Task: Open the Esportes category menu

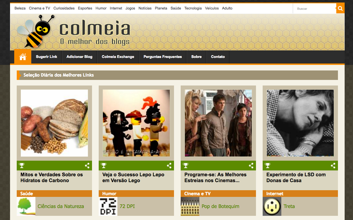Action: tap(85, 8)
